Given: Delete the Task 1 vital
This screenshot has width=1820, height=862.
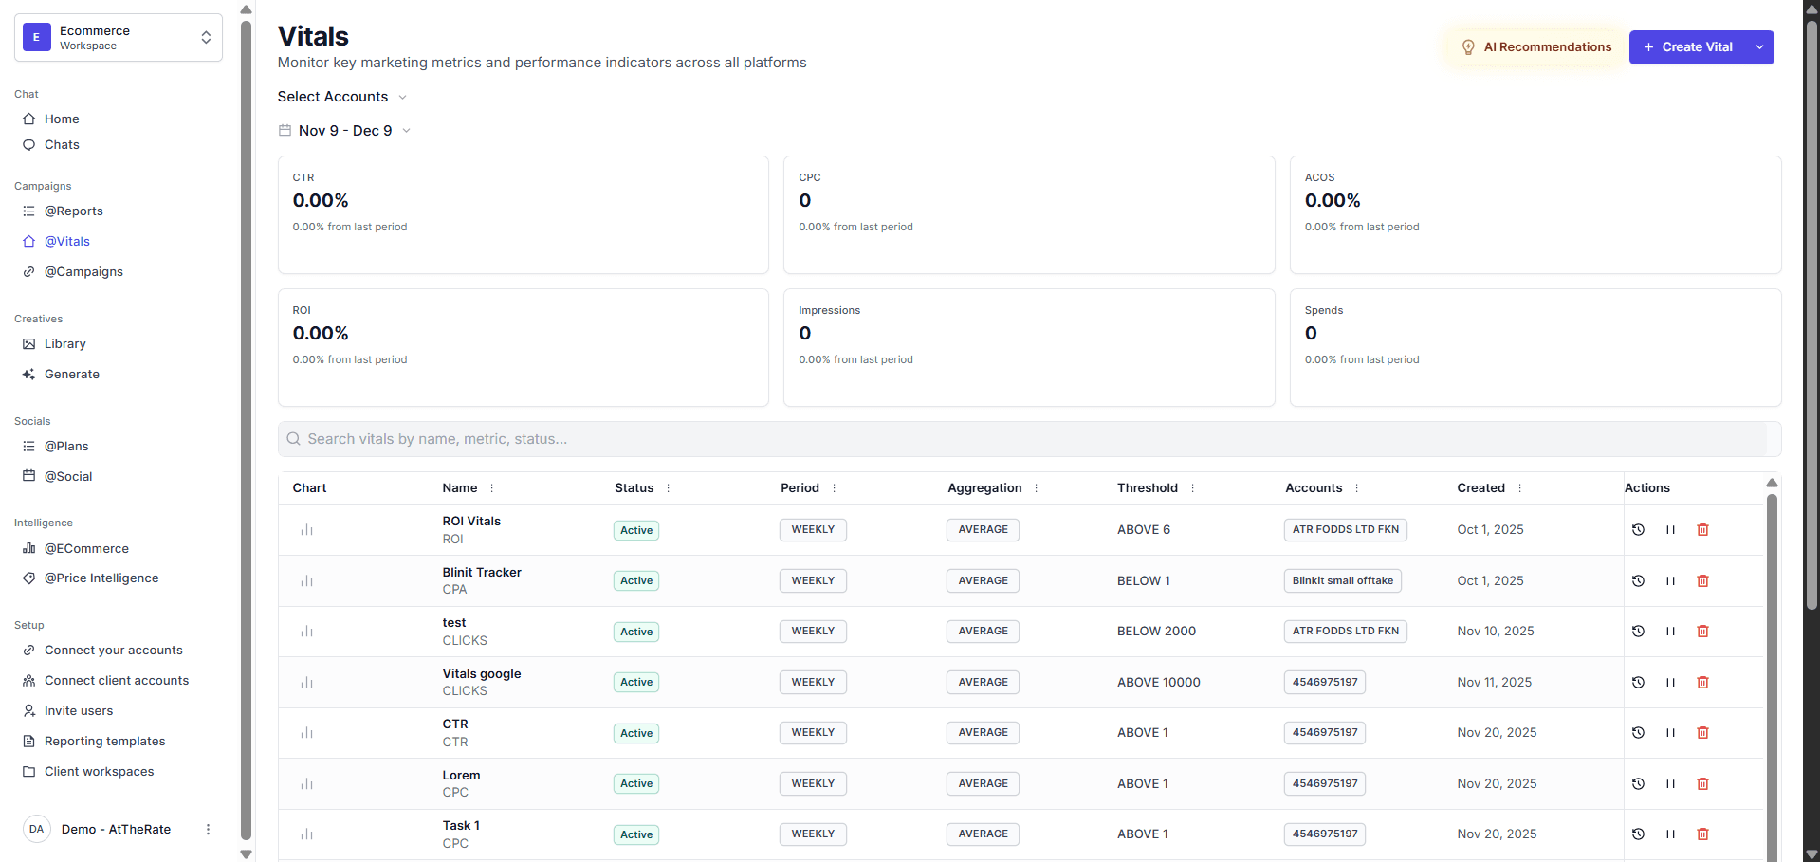Looking at the screenshot, I should point(1702,834).
